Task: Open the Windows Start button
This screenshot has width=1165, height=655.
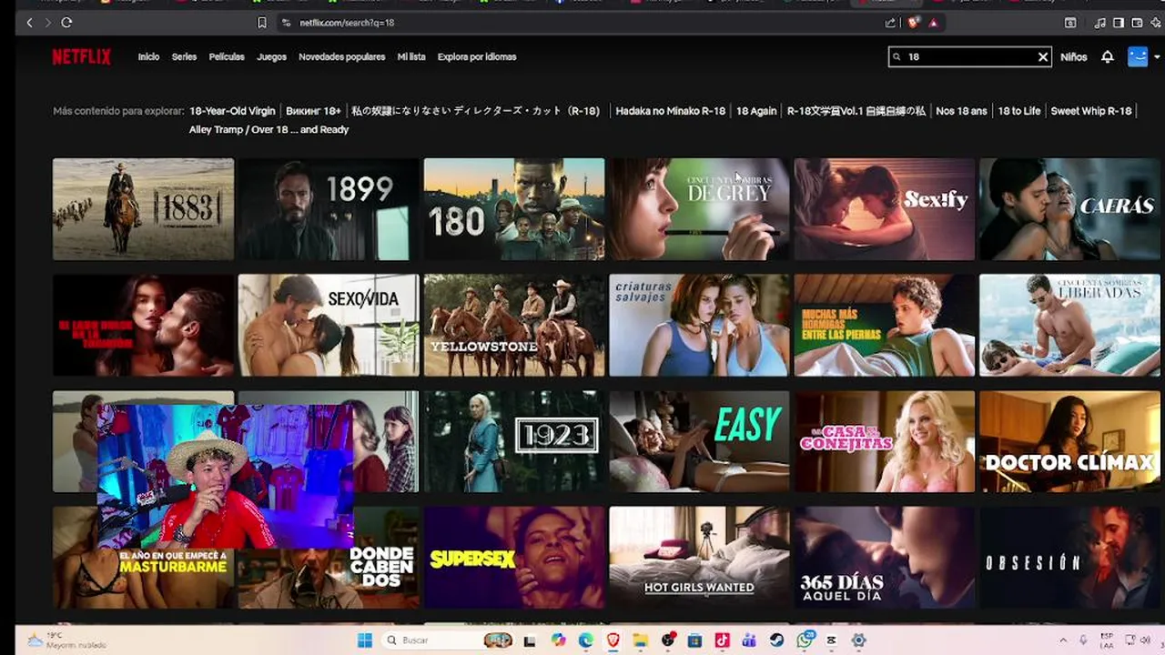Action: [364, 640]
